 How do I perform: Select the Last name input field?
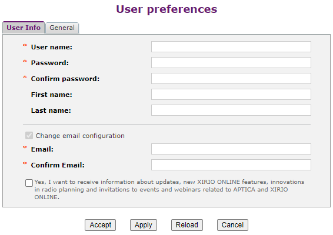(231, 110)
